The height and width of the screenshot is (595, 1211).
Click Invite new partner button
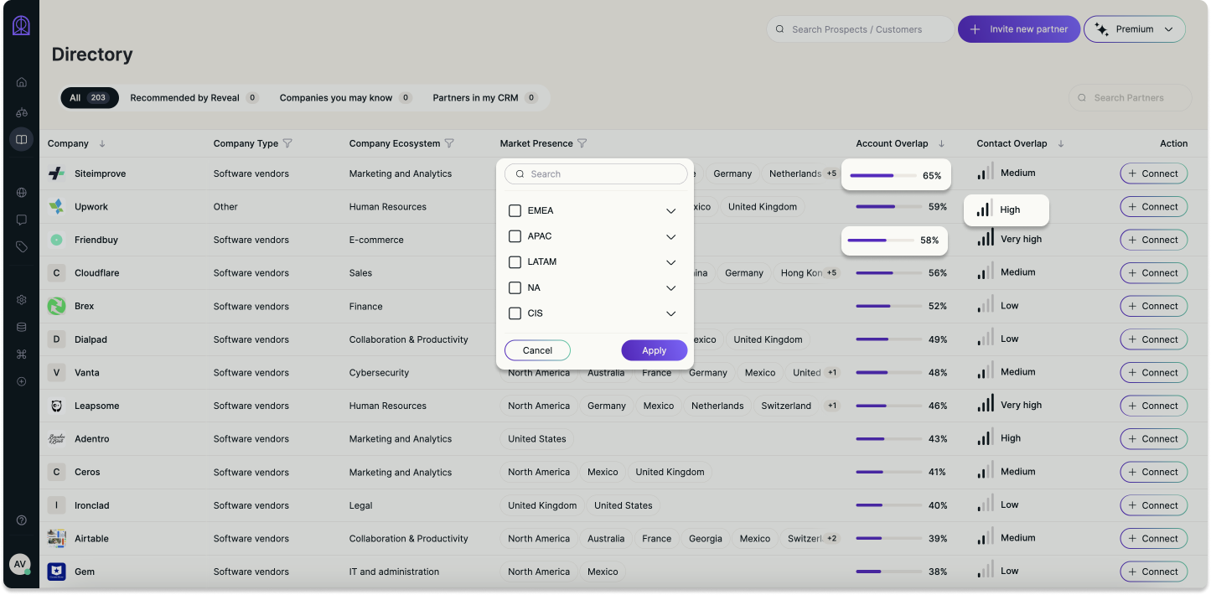(1019, 29)
